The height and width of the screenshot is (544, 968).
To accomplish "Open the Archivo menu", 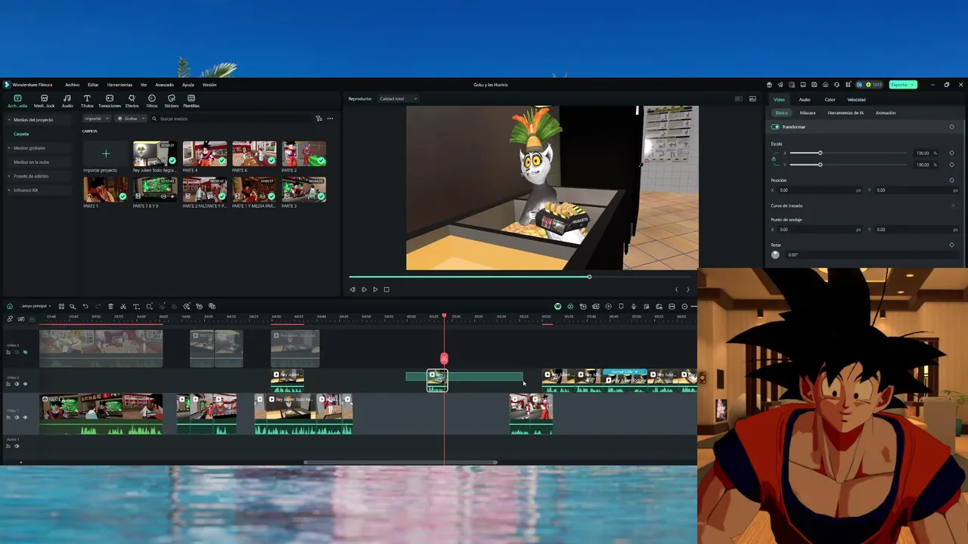I will 72,85.
